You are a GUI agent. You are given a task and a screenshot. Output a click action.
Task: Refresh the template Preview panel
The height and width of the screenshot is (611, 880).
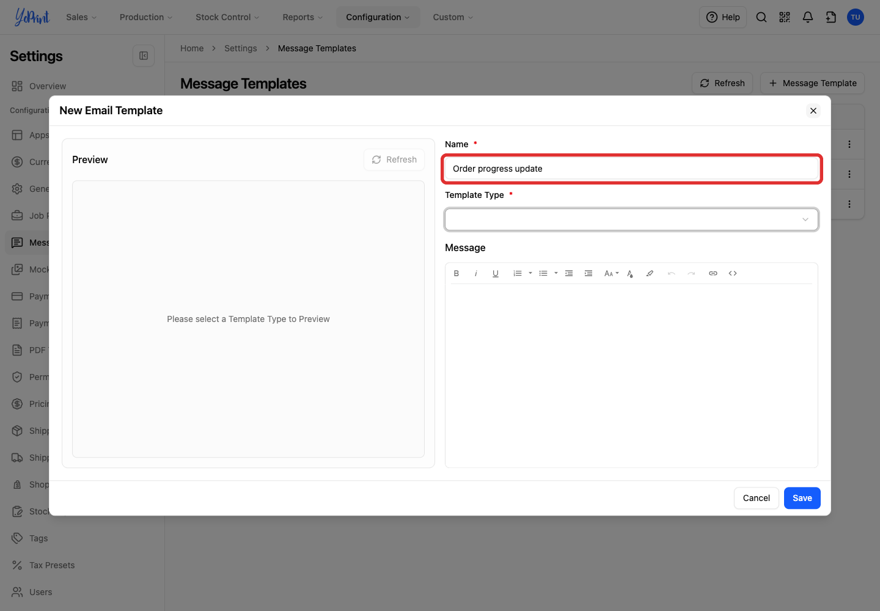pyautogui.click(x=394, y=159)
